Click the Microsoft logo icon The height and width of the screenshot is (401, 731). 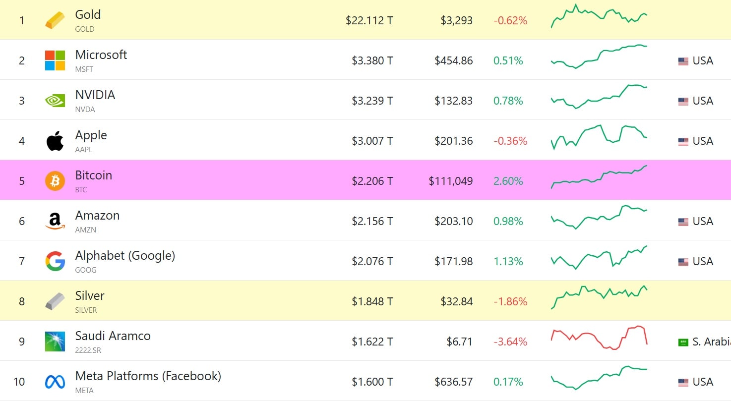click(55, 60)
